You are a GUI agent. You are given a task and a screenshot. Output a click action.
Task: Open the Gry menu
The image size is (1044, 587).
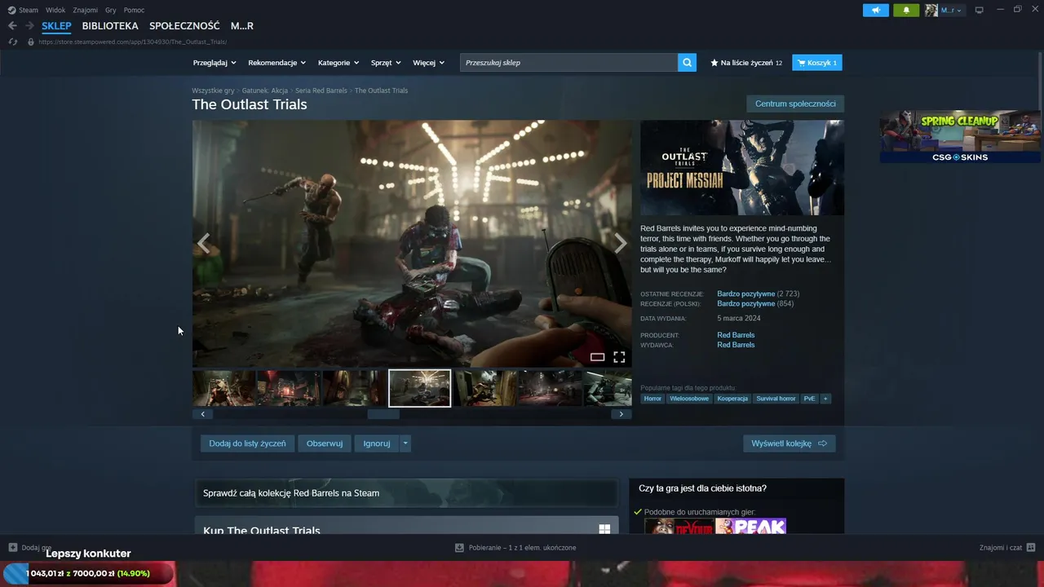point(111,10)
